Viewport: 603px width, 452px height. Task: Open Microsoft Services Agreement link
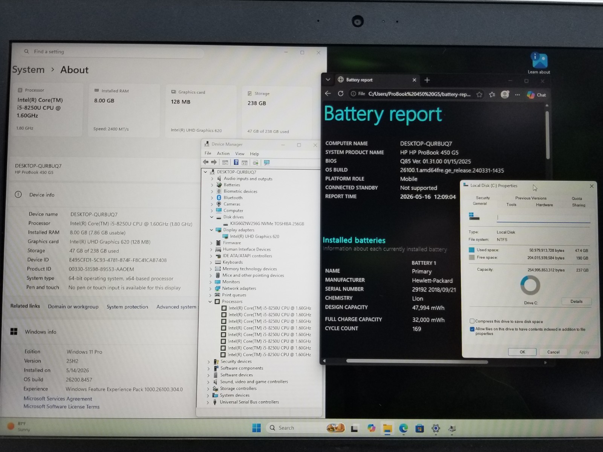(x=58, y=399)
